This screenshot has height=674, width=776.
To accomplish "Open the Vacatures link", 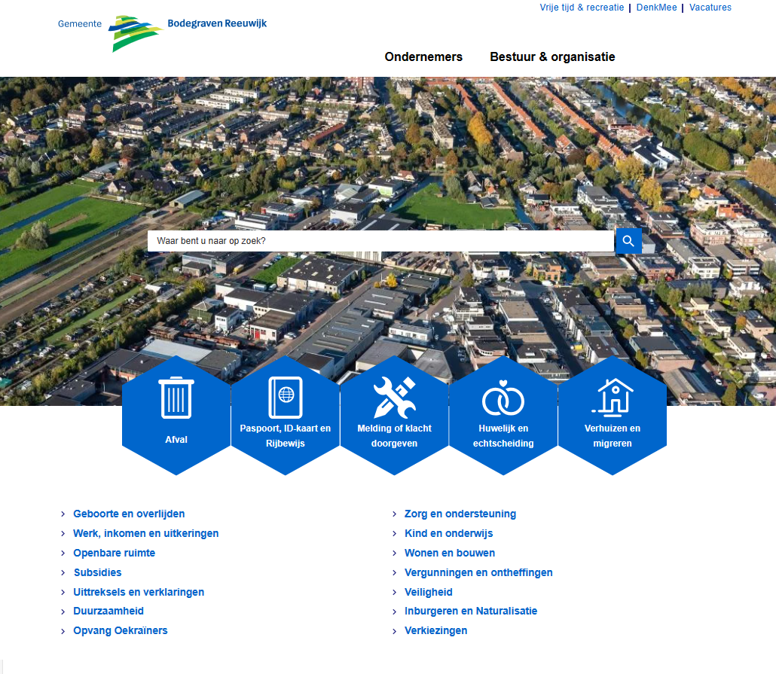I will 710,8.
